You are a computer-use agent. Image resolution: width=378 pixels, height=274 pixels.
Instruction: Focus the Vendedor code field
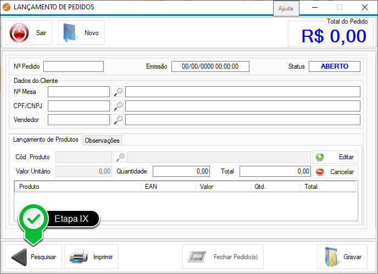coord(79,120)
